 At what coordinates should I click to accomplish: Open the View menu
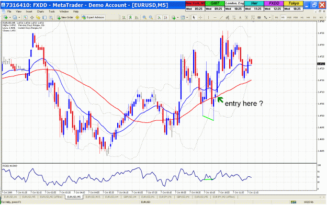(18, 12)
